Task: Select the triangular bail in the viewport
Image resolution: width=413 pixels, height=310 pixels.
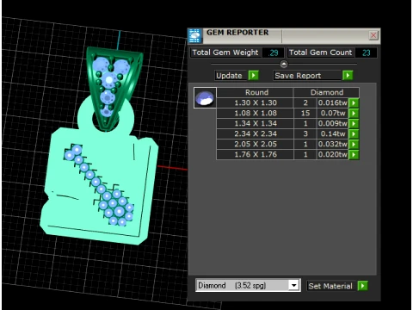Action: coord(114,88)
